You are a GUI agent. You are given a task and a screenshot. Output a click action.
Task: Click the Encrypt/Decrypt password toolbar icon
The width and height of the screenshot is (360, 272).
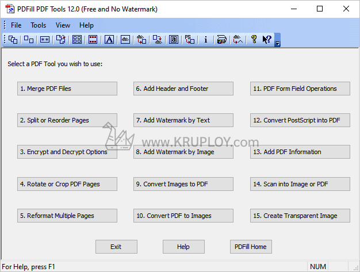pos(45,40)
